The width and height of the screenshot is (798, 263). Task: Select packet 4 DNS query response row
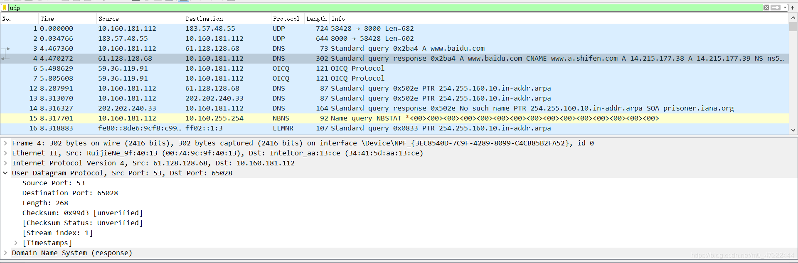tap(394, 59)
